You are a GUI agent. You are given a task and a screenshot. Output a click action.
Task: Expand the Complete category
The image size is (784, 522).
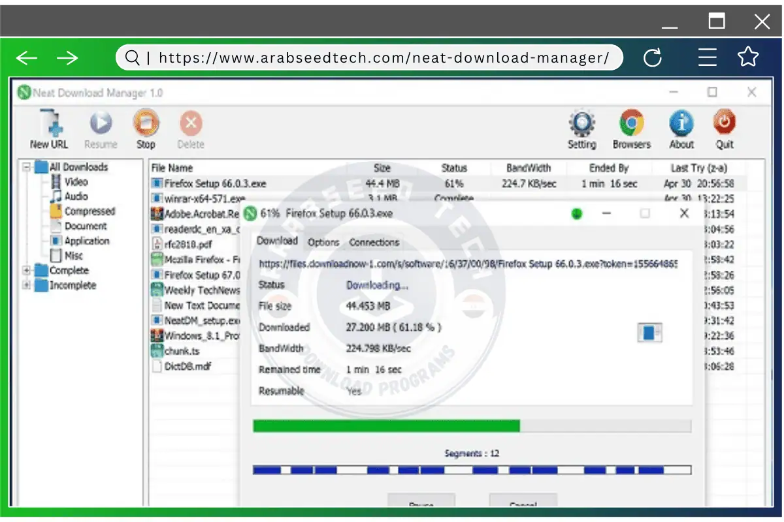[x=25, y=270]
